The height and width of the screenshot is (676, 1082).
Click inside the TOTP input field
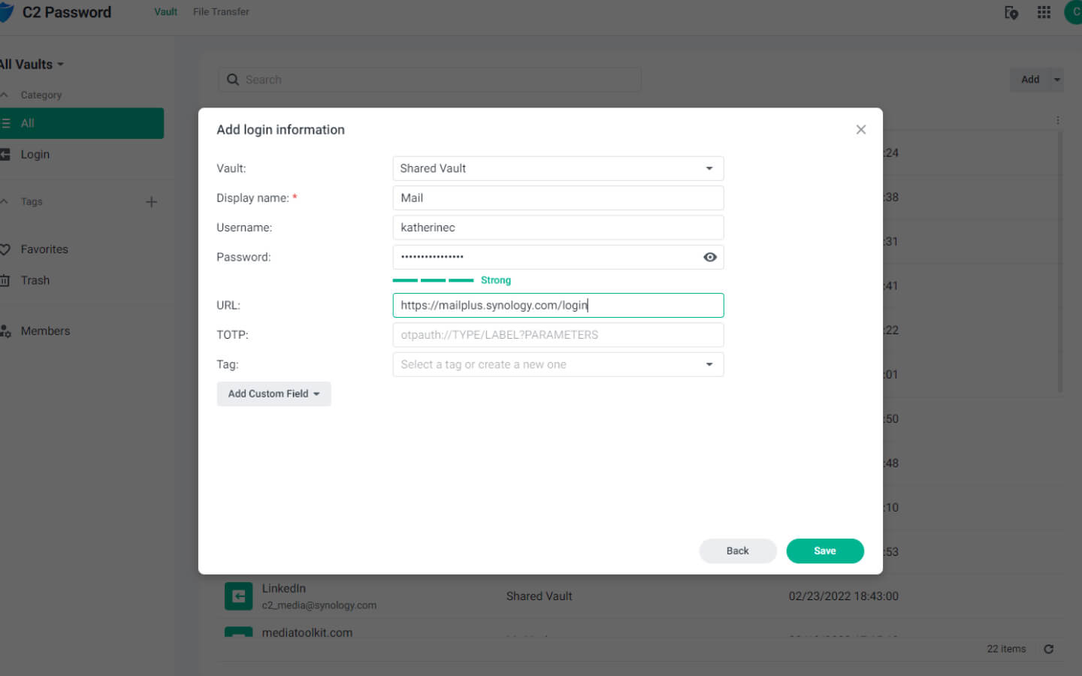(x=558, y=334)
